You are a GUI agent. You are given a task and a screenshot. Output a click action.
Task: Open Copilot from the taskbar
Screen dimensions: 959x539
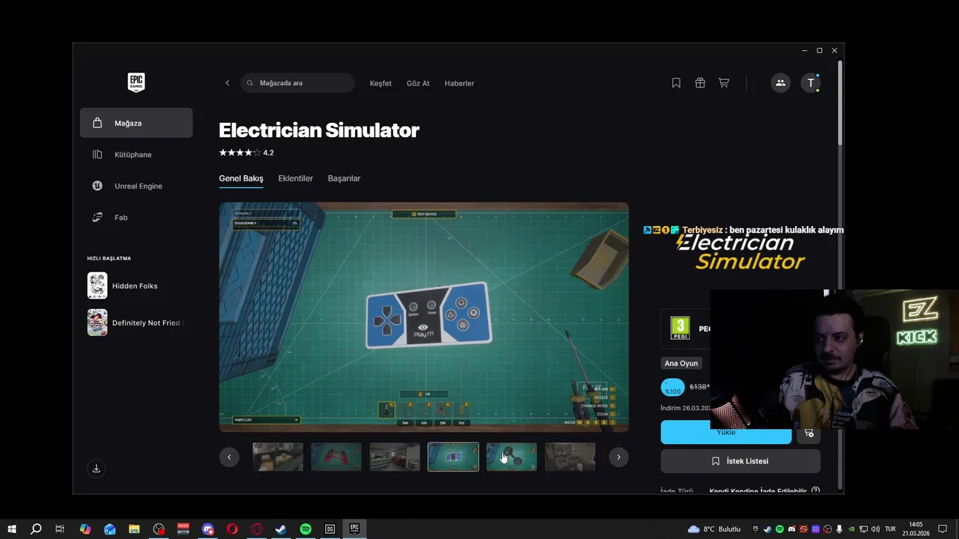[x=85, y=529]
